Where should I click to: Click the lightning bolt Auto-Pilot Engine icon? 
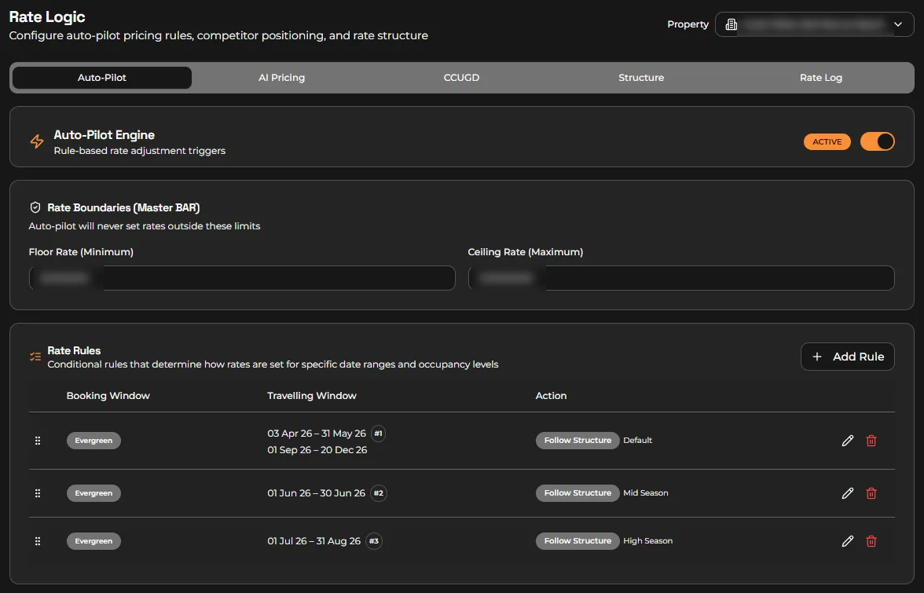(x=36, y=141)
